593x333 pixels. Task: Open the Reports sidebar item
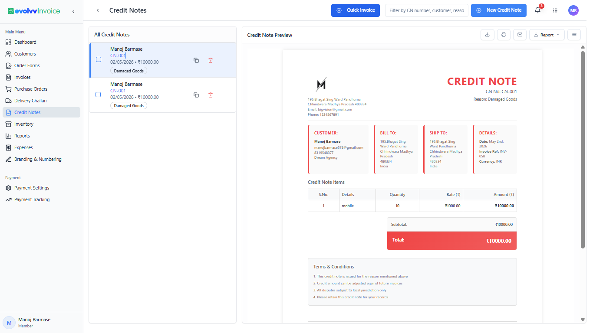point(41,136)
